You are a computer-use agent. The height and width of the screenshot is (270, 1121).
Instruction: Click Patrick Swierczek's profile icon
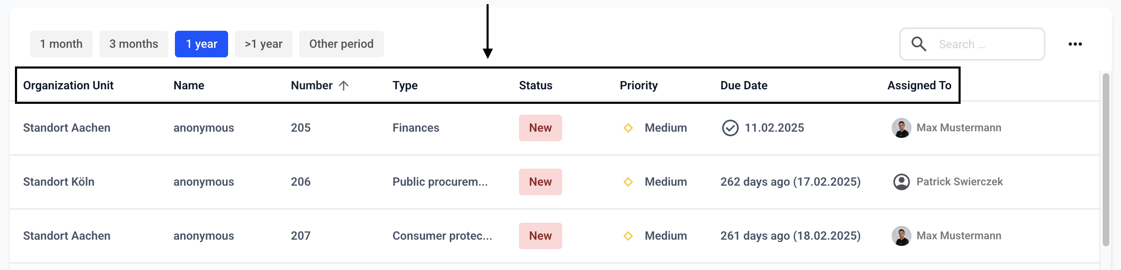click(901, 182)
